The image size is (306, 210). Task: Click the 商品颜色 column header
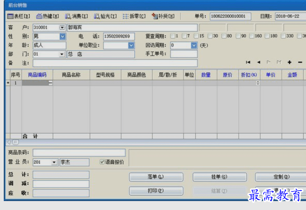pyautogui.click(x=137, y=75)
